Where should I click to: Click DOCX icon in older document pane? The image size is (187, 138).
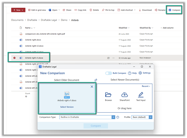click(67, 95)
